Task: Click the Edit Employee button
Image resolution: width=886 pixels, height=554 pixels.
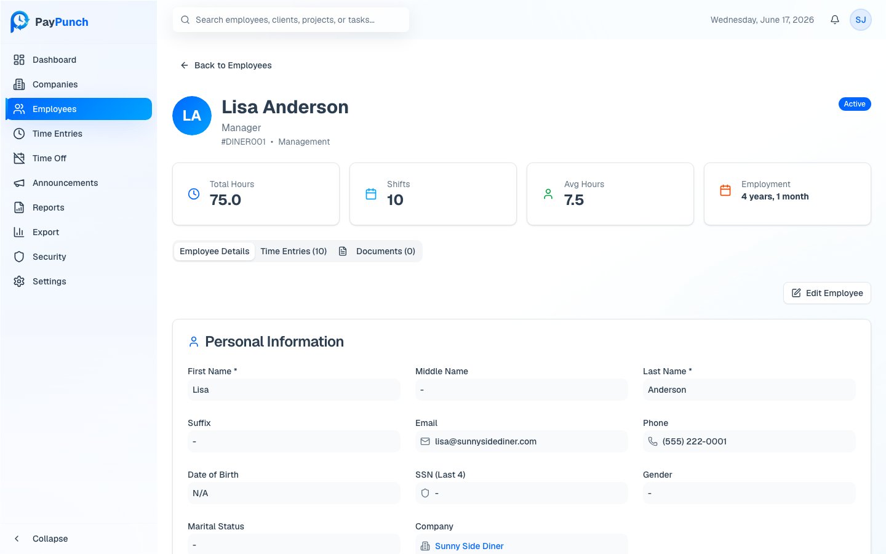Action: [x=827, y=293]
